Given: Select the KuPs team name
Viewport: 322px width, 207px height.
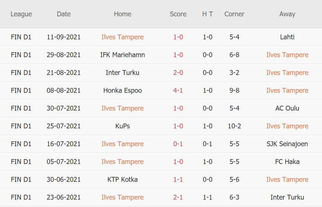Looking at the screenshot, I should click(x=122, y=126).
